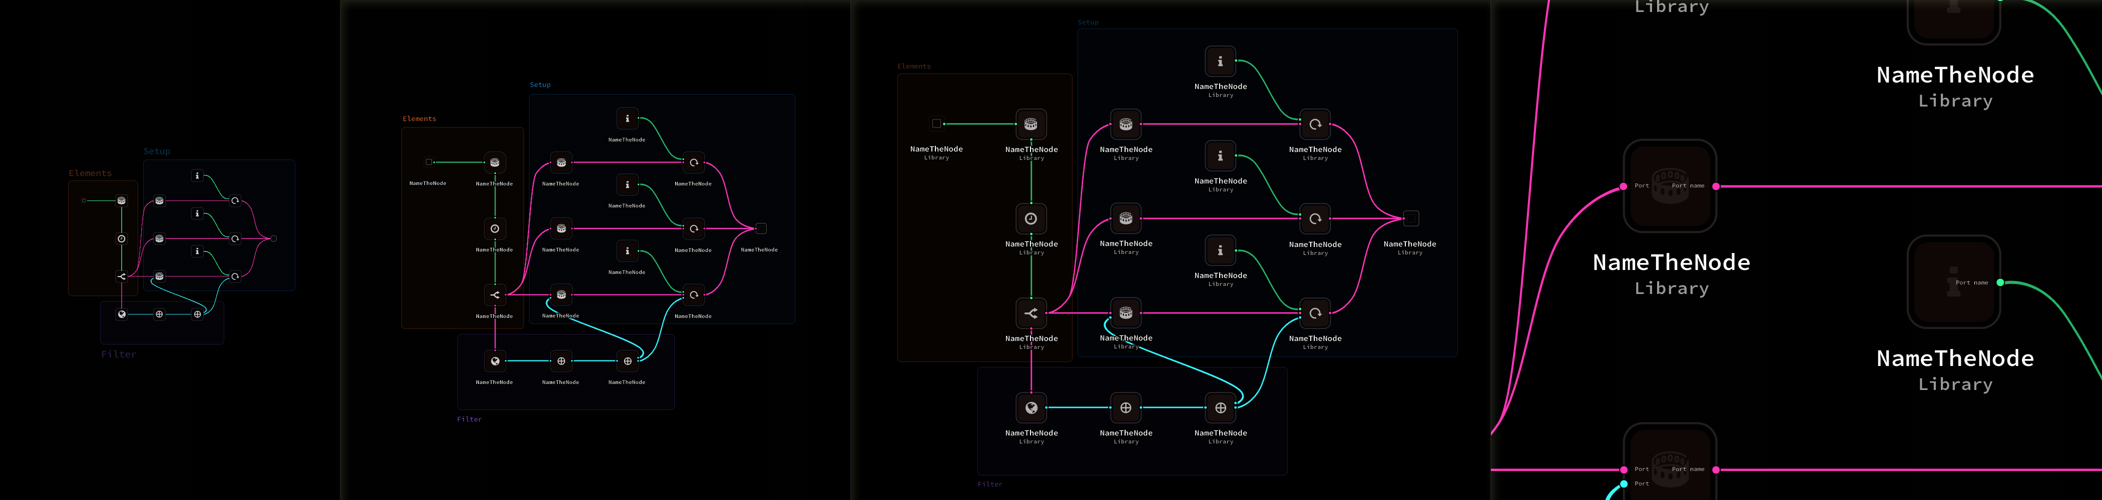Viewport: 2102px width, 500px height.
Task: Select the bottom database node in the large graph's Setup group
Action: click(1125, 313)
